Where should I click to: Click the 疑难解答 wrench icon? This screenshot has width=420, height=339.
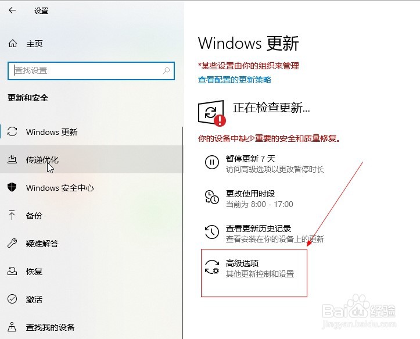click(x=12, y=243)
